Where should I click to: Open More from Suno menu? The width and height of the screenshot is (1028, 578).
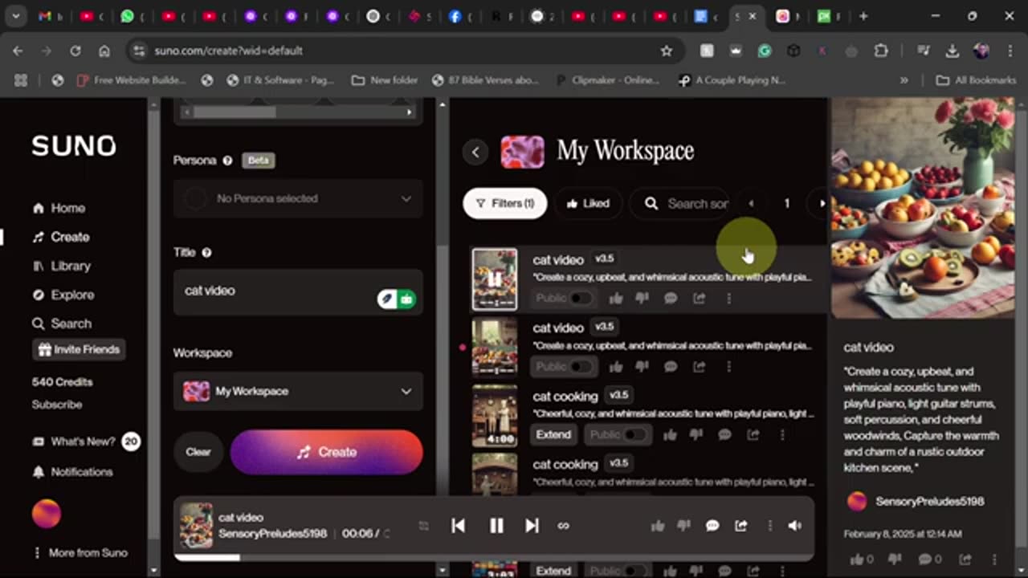point(80,552)
